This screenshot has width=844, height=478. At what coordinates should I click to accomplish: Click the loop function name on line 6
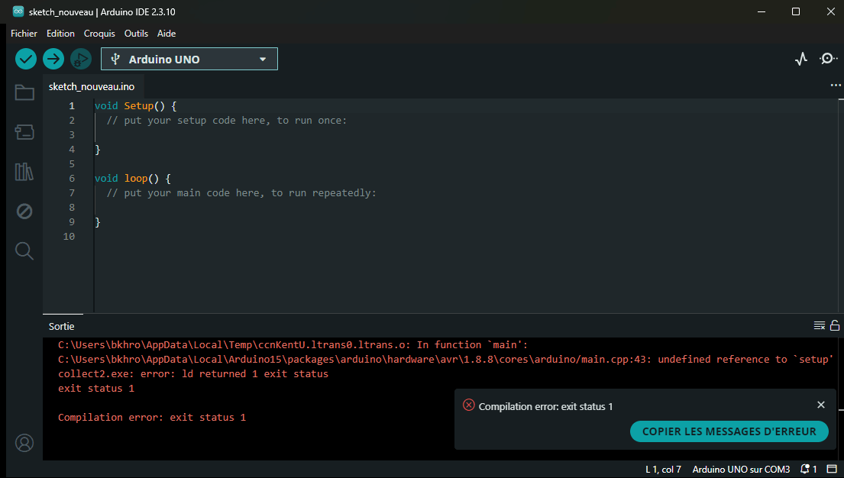point(136,178)
